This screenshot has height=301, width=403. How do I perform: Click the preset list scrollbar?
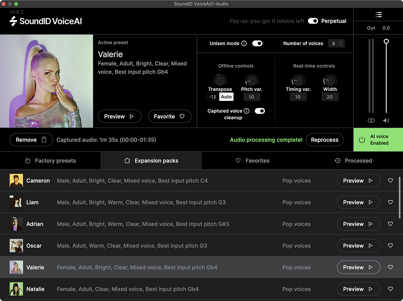[399, 198]
